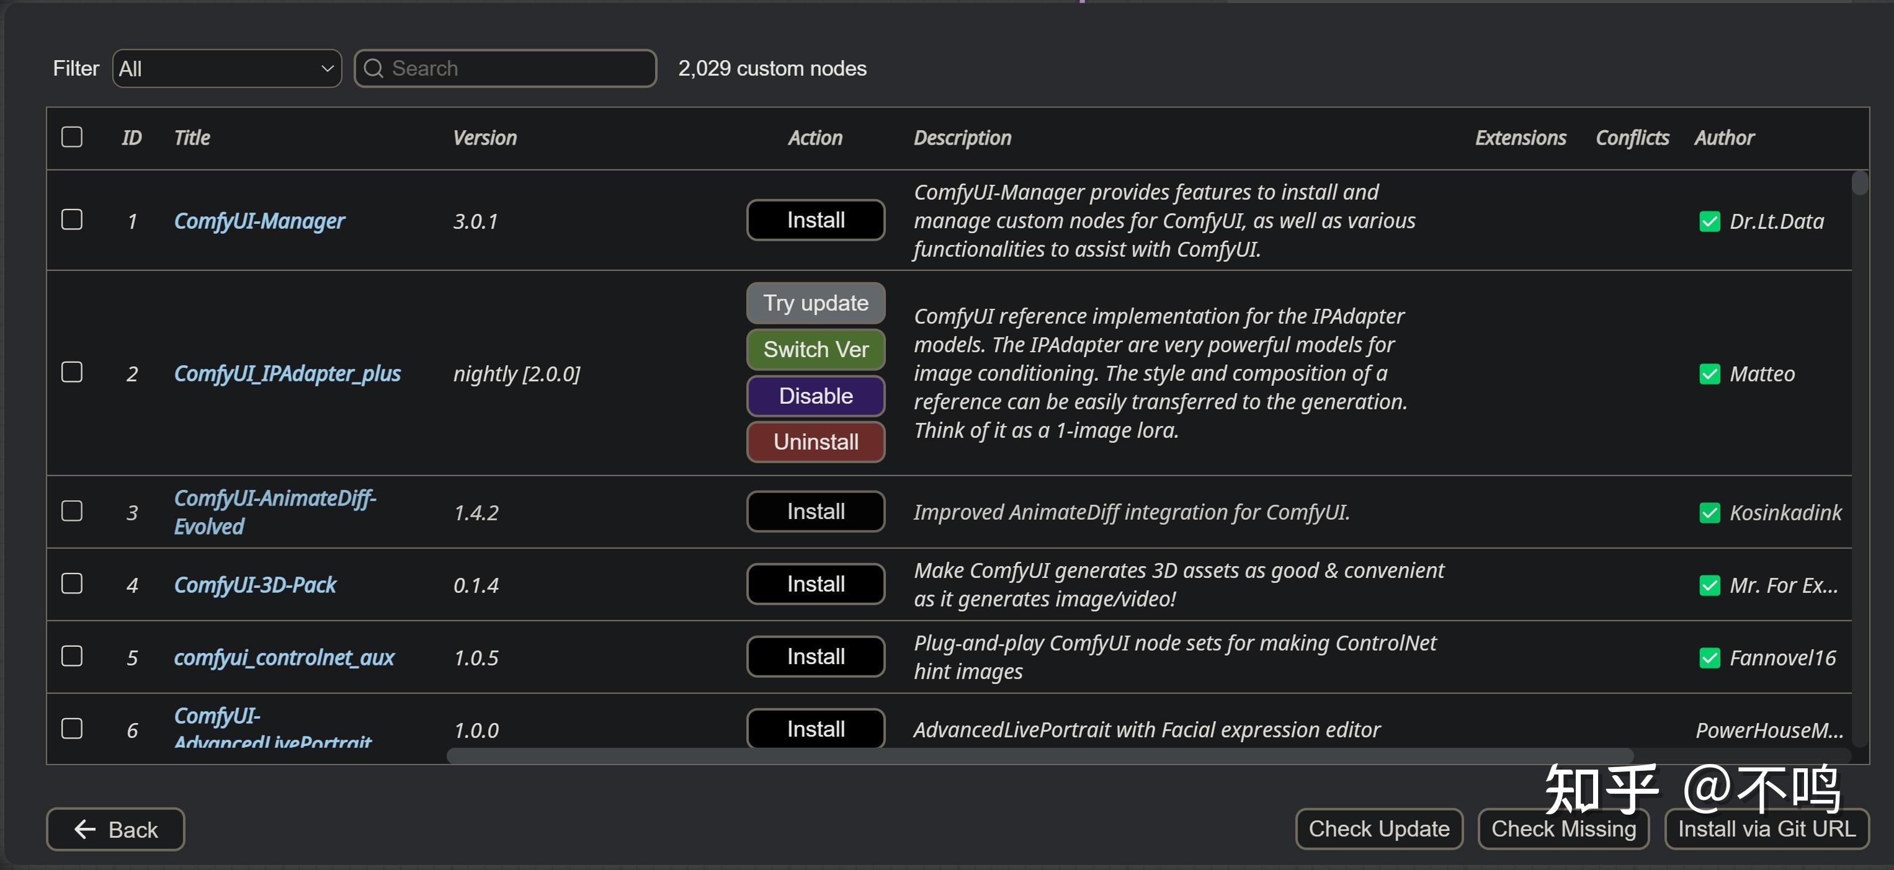Click the horizontal scrollbar under the table
The image size is (1894, 870).
1039,755
